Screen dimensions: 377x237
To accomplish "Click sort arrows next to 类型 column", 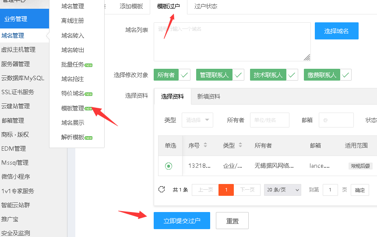I will (240, 145).
